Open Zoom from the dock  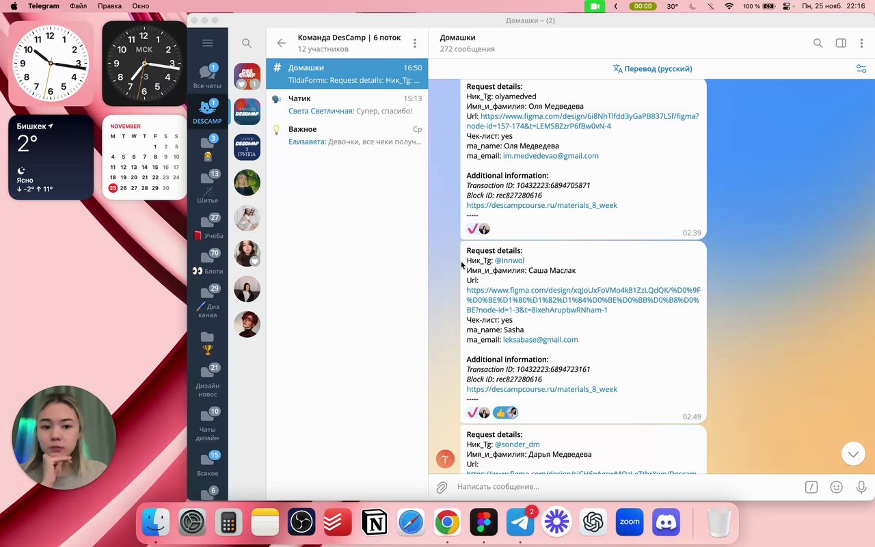630,523
